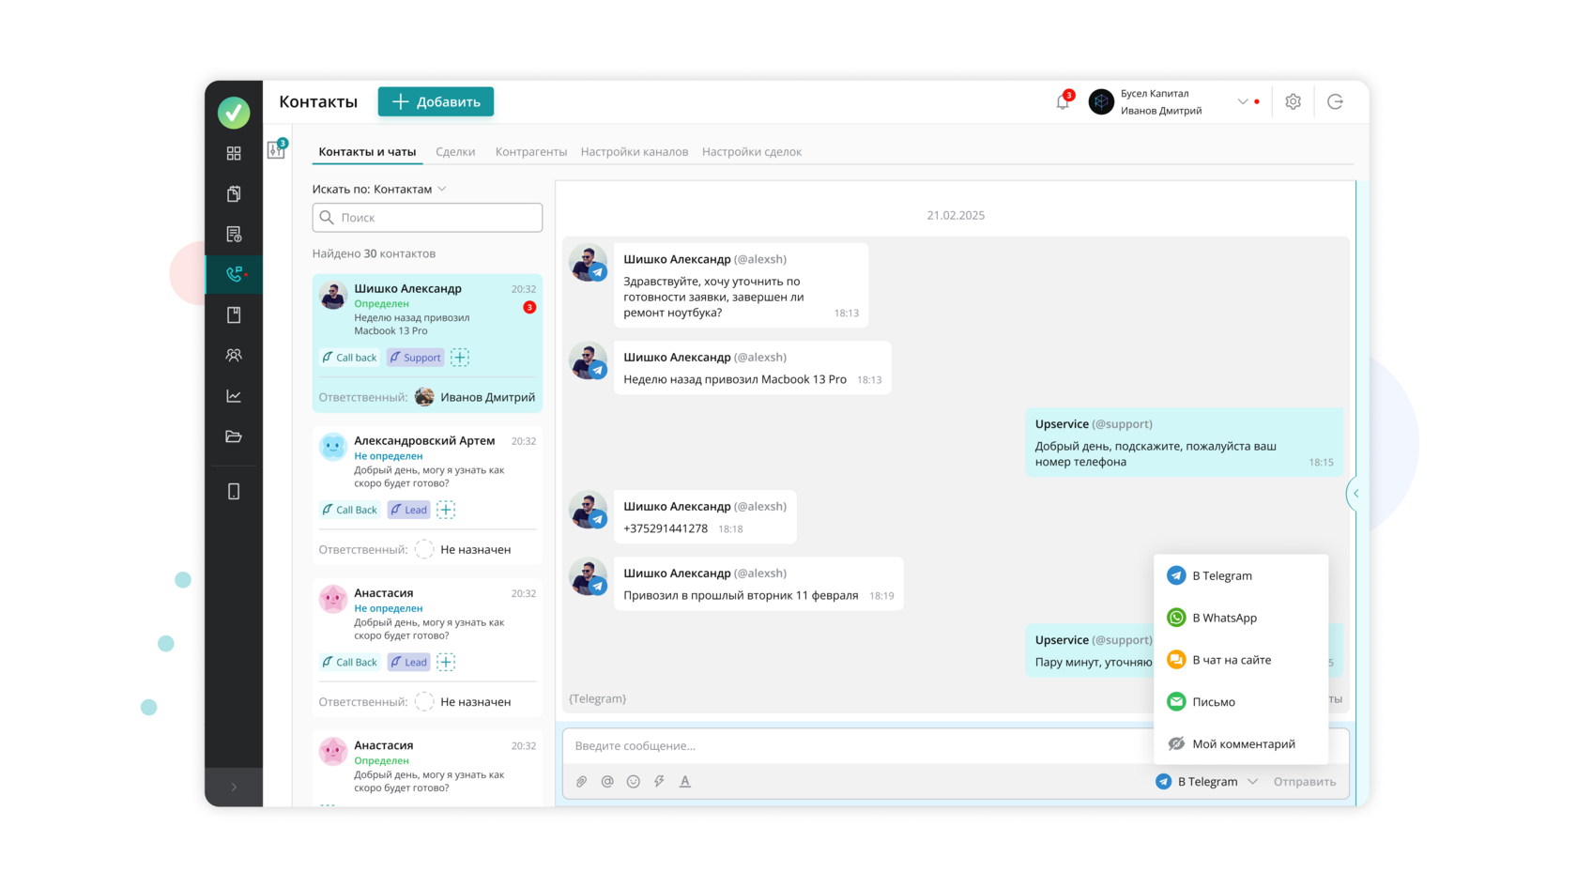The height and width of the screenshot is (887, 1577).
Task: Choose 'В Telegram' from channel menu
Action: [x=1241, y=575]
